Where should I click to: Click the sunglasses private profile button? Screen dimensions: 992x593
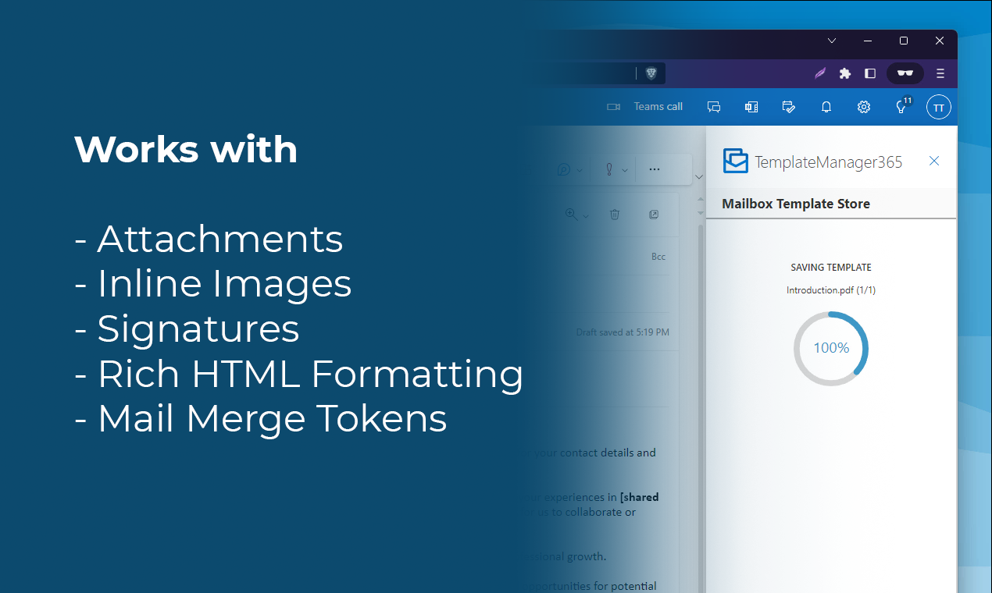(905, 73)
